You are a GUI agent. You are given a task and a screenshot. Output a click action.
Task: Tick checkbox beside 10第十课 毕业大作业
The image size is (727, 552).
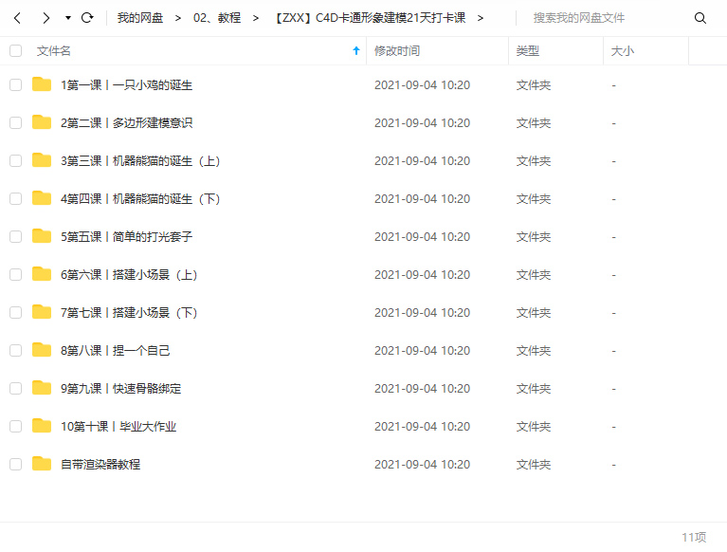(16, 426)
